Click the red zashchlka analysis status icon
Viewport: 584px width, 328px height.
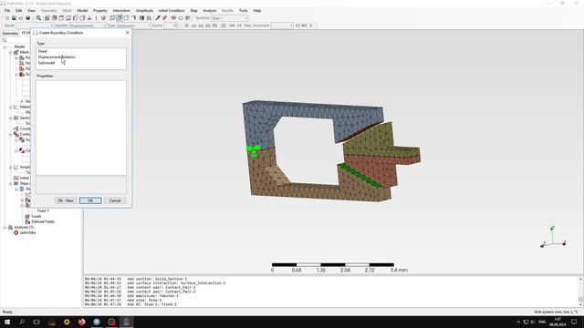click(16, 232)
